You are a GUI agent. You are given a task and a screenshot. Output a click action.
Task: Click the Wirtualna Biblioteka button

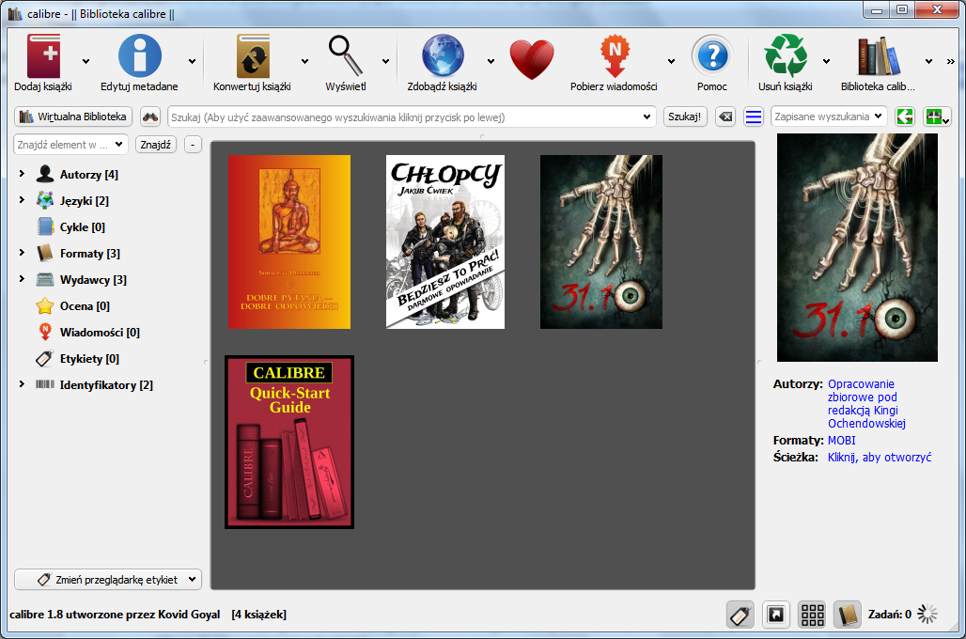[73, 117]
